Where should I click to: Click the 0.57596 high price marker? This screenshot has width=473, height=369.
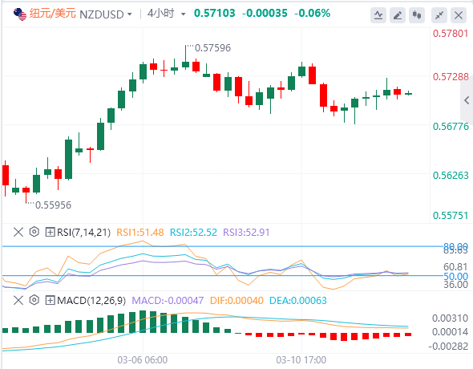click(x=212, y=48)
